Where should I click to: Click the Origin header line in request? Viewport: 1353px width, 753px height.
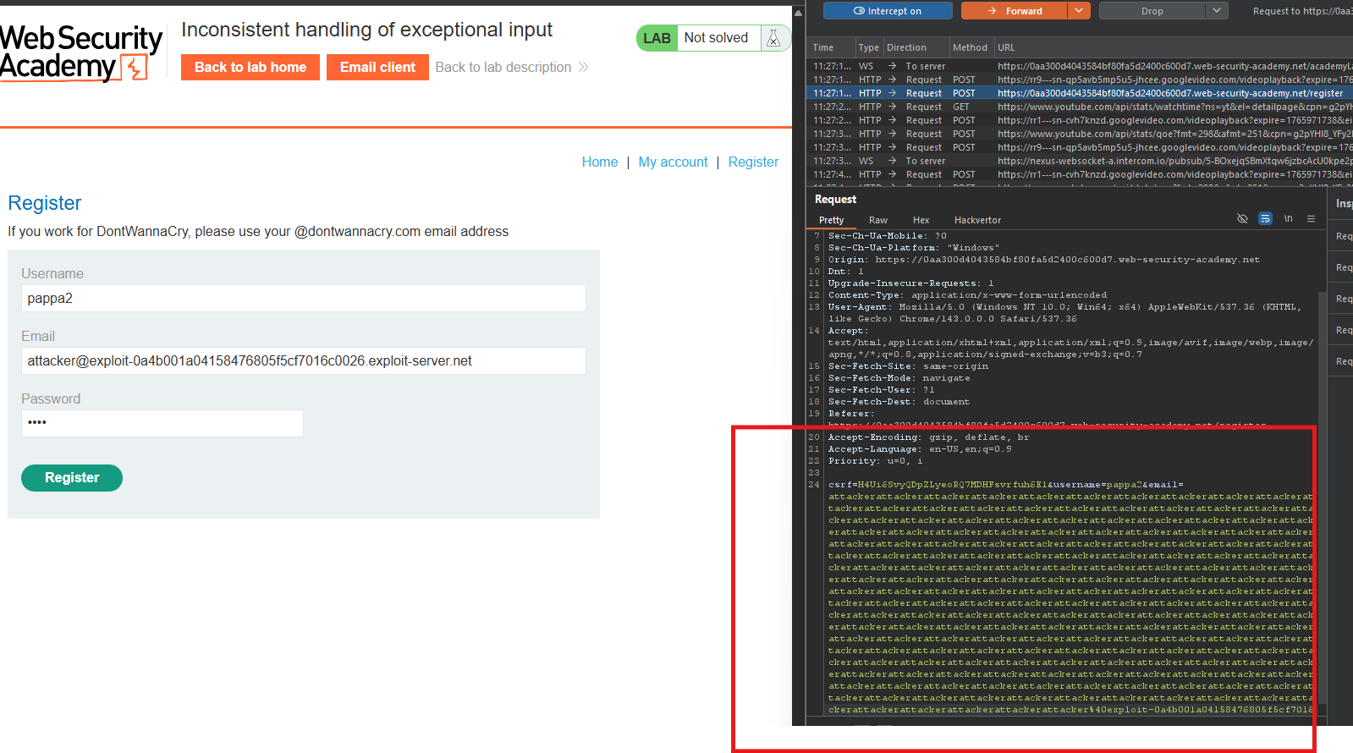(x=1043, y=260)
